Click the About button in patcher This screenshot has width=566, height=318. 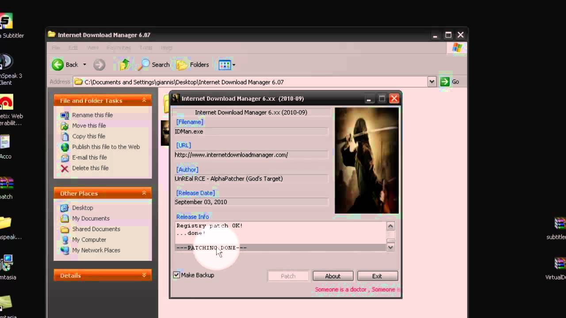(x=333, y=276)
